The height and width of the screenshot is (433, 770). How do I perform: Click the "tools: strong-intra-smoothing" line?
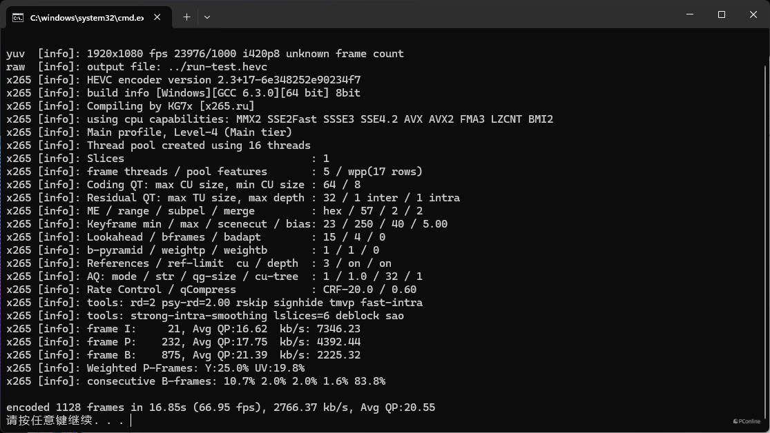tap(205, 316)
